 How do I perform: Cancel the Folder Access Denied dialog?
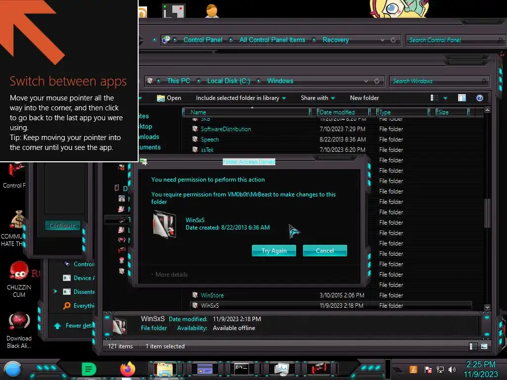(x=325, y=251)
